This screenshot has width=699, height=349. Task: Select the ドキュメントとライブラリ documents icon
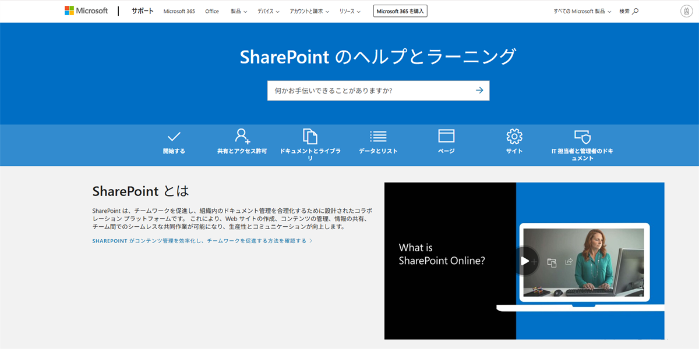[x=310, y=136]
